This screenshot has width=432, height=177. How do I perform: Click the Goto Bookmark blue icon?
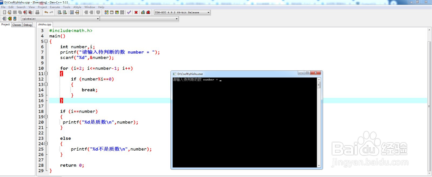pos(15,19)
